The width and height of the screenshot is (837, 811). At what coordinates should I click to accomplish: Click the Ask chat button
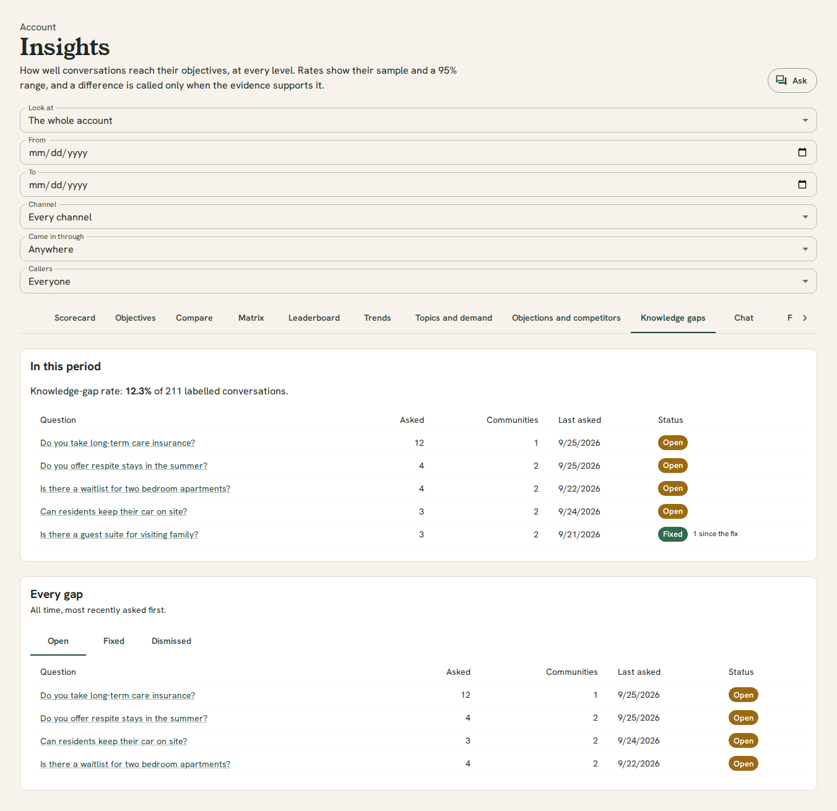tap(792, 80)
